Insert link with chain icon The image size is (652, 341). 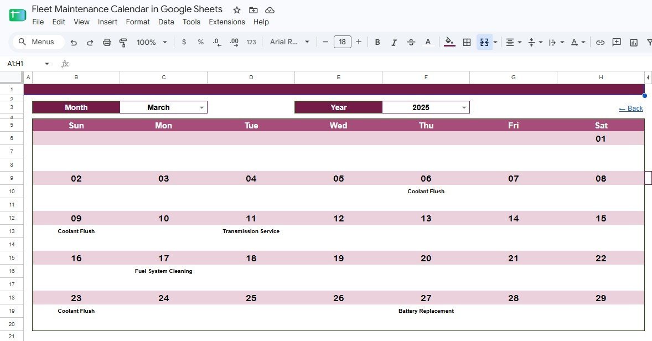tap(600, 42)
